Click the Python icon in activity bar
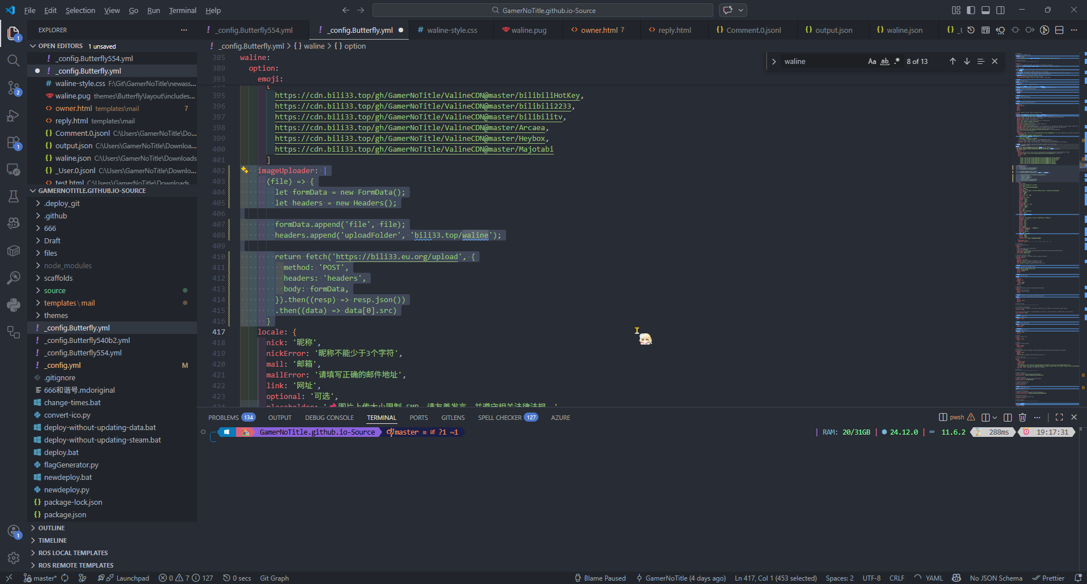 14,305
